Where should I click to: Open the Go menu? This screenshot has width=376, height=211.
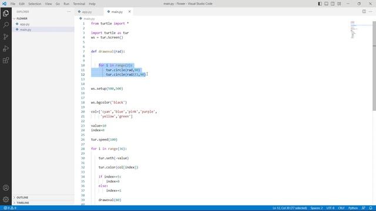(x=58, y=4)
